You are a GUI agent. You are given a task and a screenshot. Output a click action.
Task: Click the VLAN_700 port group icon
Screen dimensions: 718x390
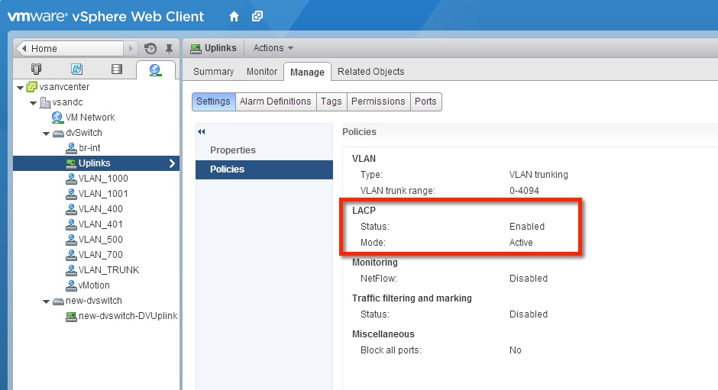(x=71, y=255)
